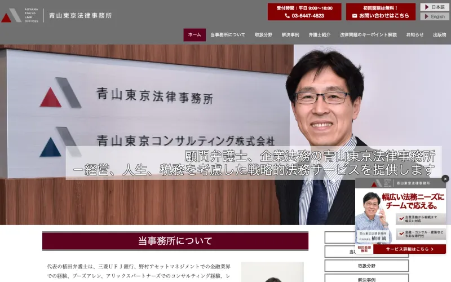This screenshot has width=451, height=282.
Task: Click the 青山東京法律事務所 header title text
Action: (80, 16)
